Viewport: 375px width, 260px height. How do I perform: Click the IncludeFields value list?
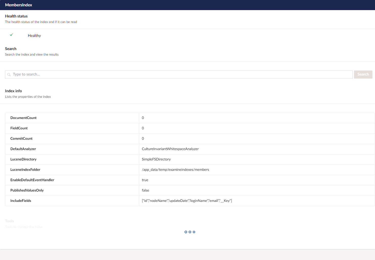(187, 201)
